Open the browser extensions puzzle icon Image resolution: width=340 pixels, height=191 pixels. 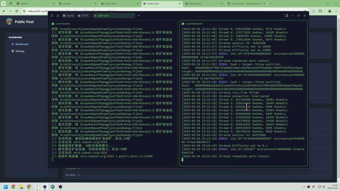pyautogui.click(x=320, y=11)
